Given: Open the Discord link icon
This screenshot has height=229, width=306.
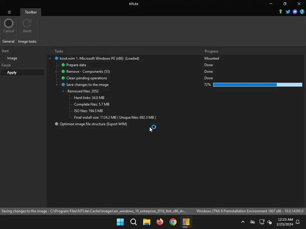Looking at the screenshot, I should (x=295, y=12).
